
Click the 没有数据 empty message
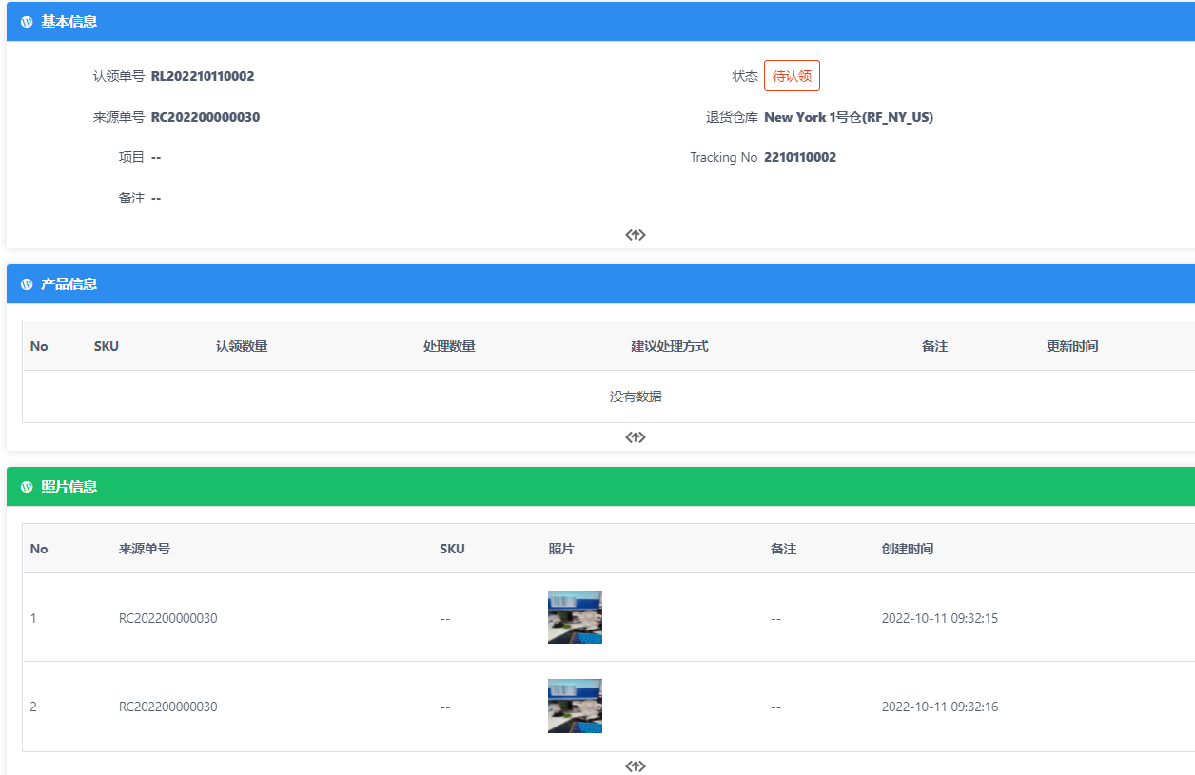pyautogui.click(x=636, y=397)
